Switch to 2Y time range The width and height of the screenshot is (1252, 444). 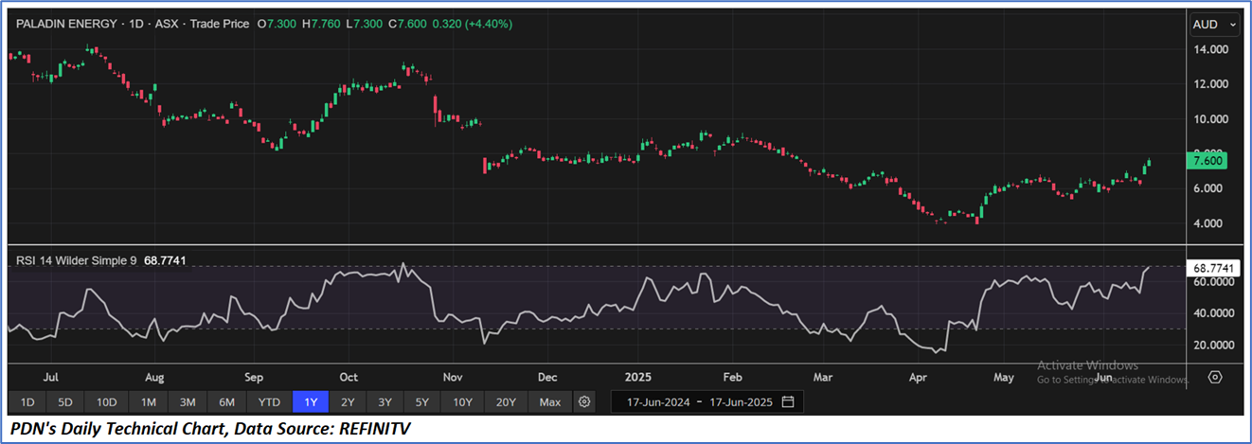(x=349, y=401)
